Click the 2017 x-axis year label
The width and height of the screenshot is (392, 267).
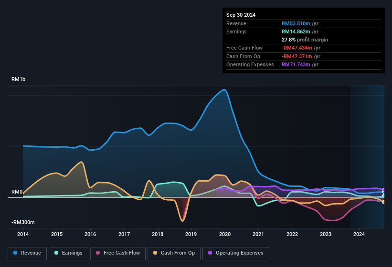click(x=124, y=234)
